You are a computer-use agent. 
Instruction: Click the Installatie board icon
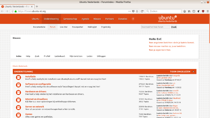[18, 77]
